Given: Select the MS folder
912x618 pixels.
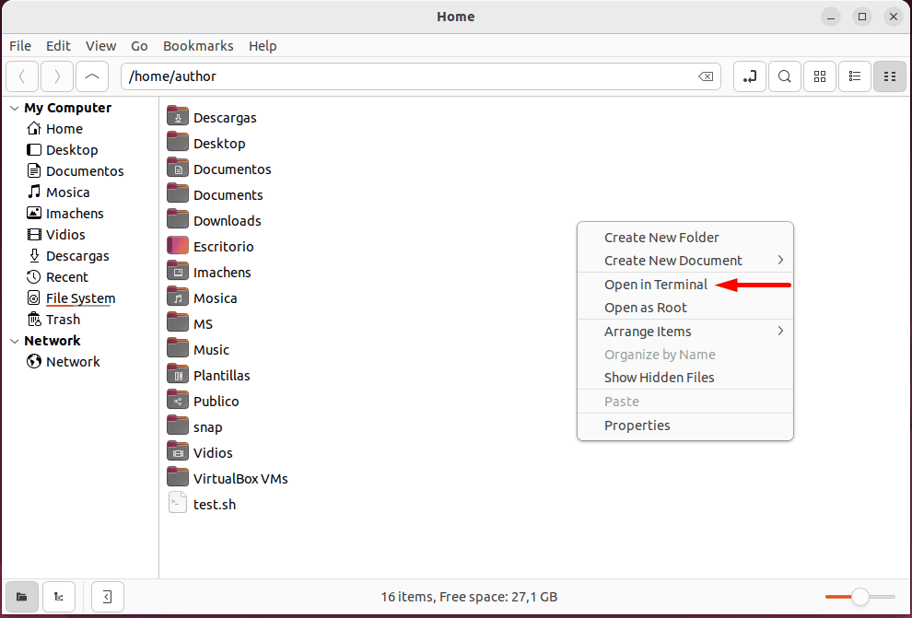Looking at the screenshot, I should tap(190, 324).
